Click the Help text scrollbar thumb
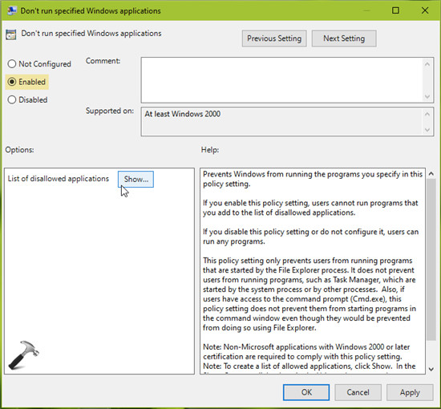 [x=431, y=259]
